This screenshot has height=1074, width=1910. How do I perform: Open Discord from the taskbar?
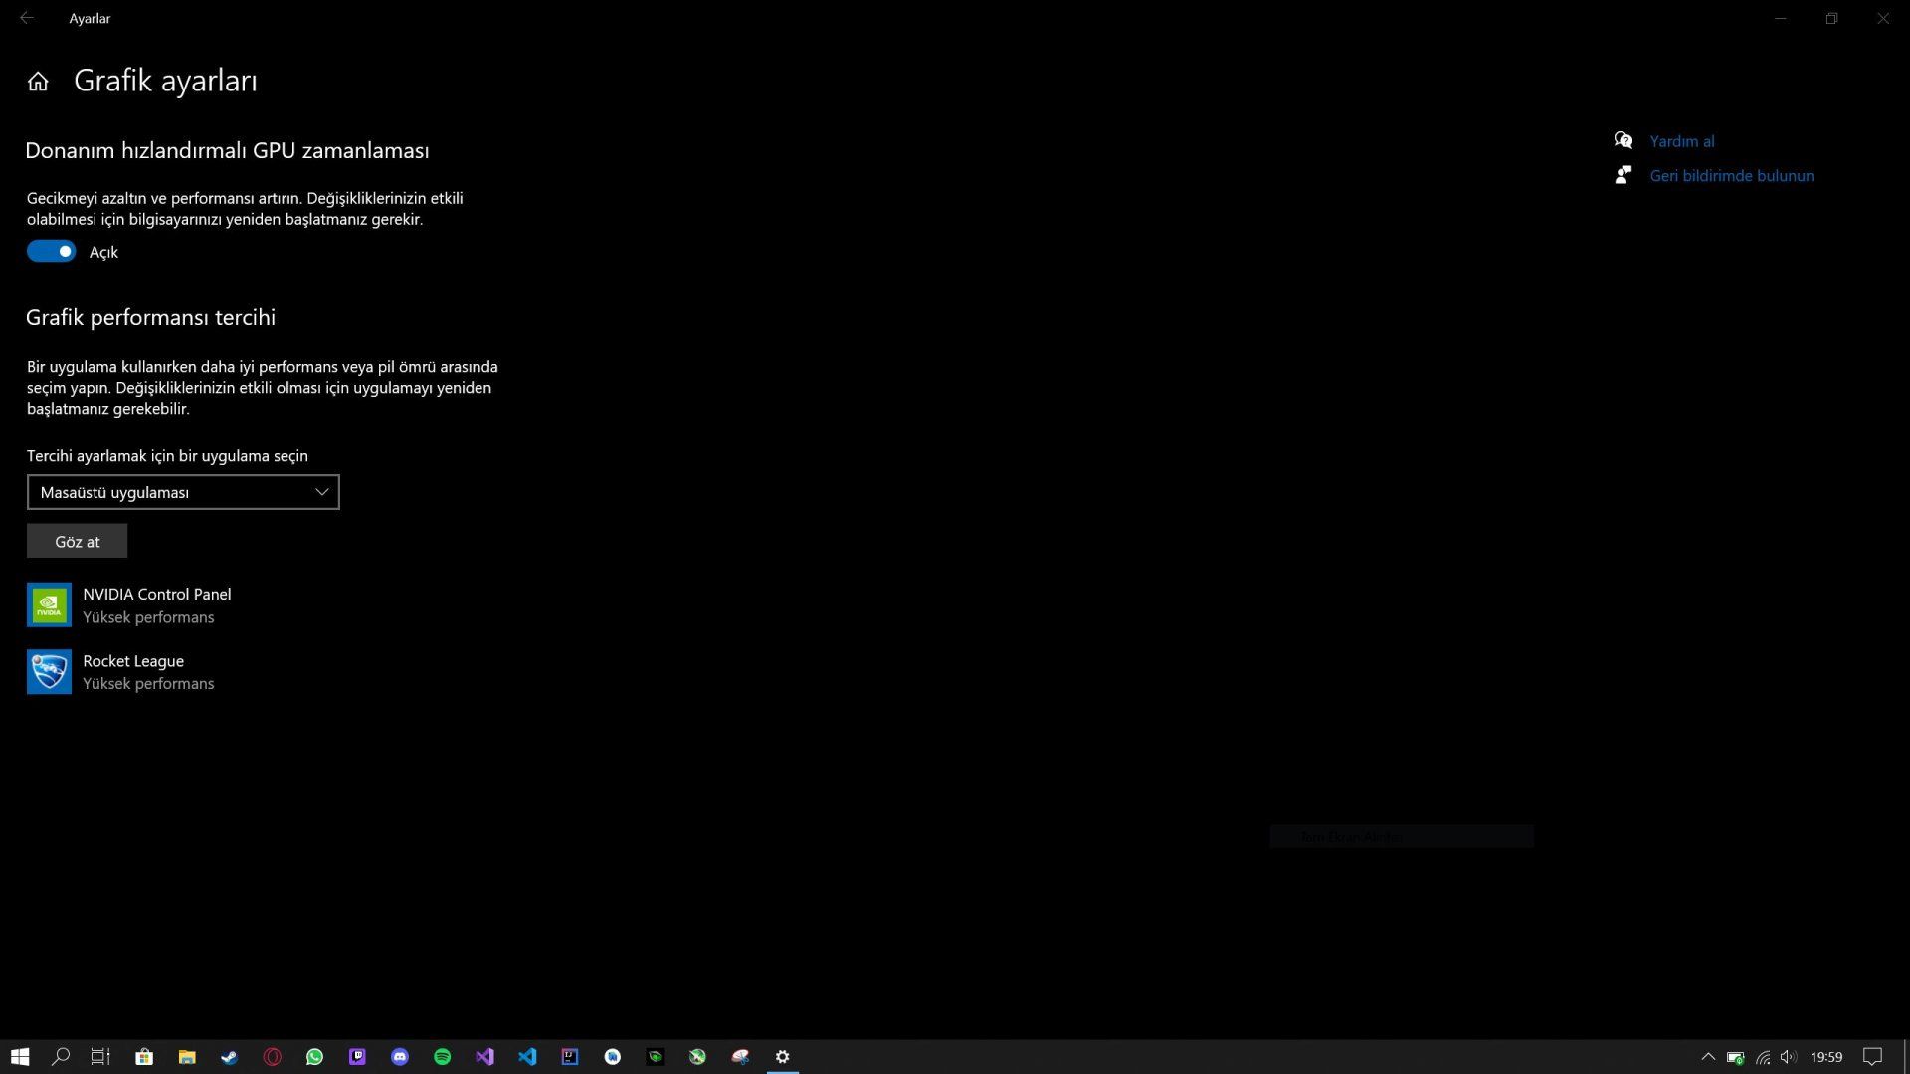click(400, 1056)
